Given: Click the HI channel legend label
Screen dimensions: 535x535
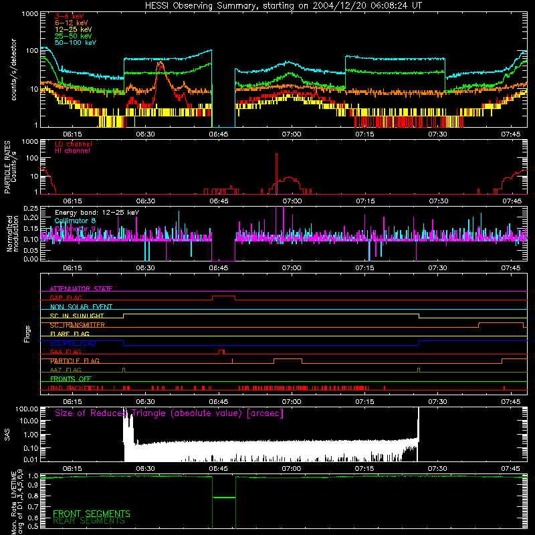Looking at the screenshot, I should point(72,150).
